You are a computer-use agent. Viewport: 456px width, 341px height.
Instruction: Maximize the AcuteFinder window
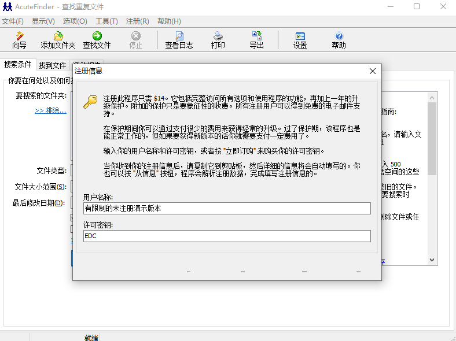point(417,6)
